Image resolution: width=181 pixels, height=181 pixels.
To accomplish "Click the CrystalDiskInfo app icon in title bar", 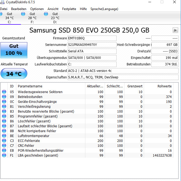I will point(2,2).
